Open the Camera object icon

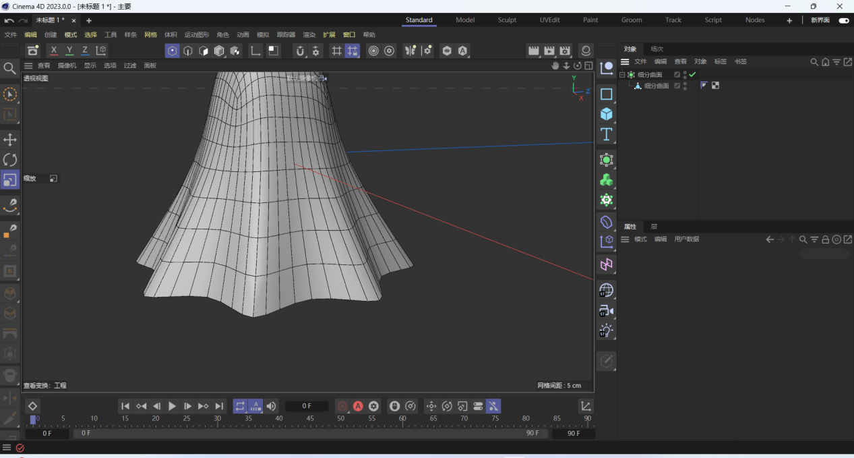coord(607,311)
